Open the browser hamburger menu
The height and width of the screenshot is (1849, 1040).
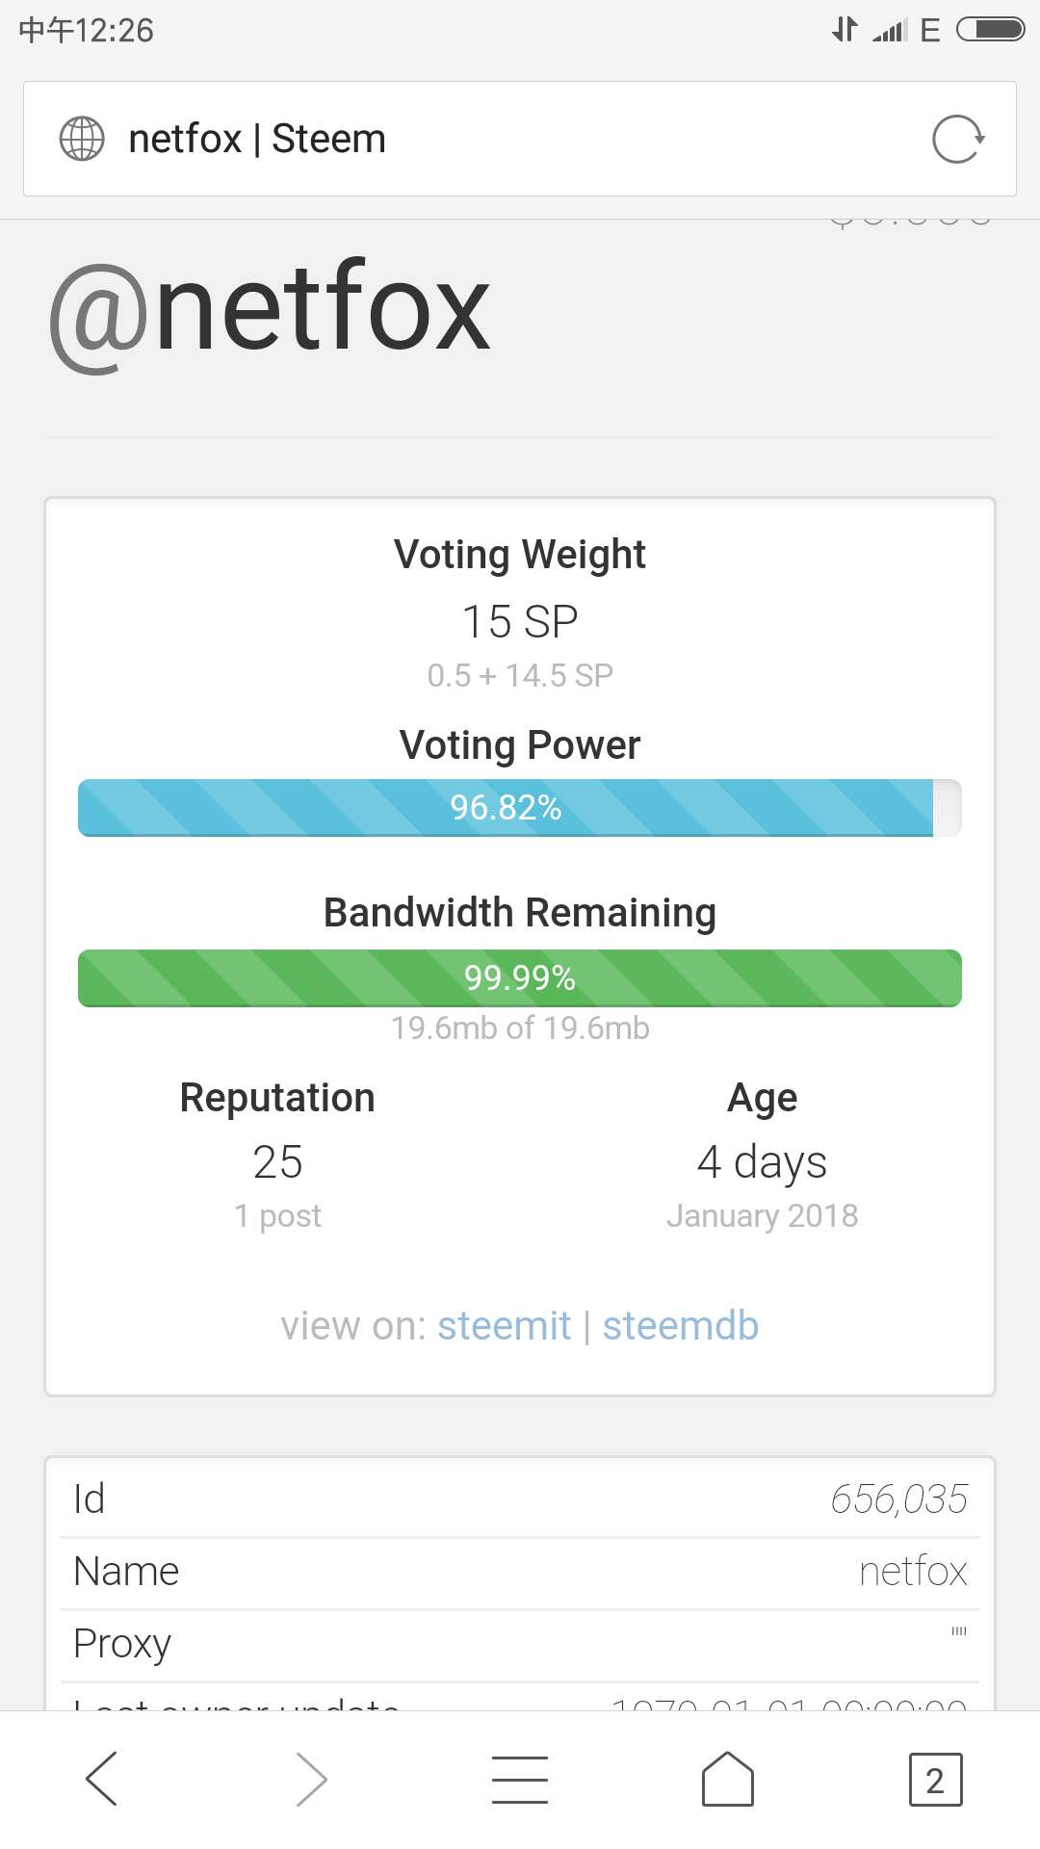pyautogui.click(x=520, y=1779)
